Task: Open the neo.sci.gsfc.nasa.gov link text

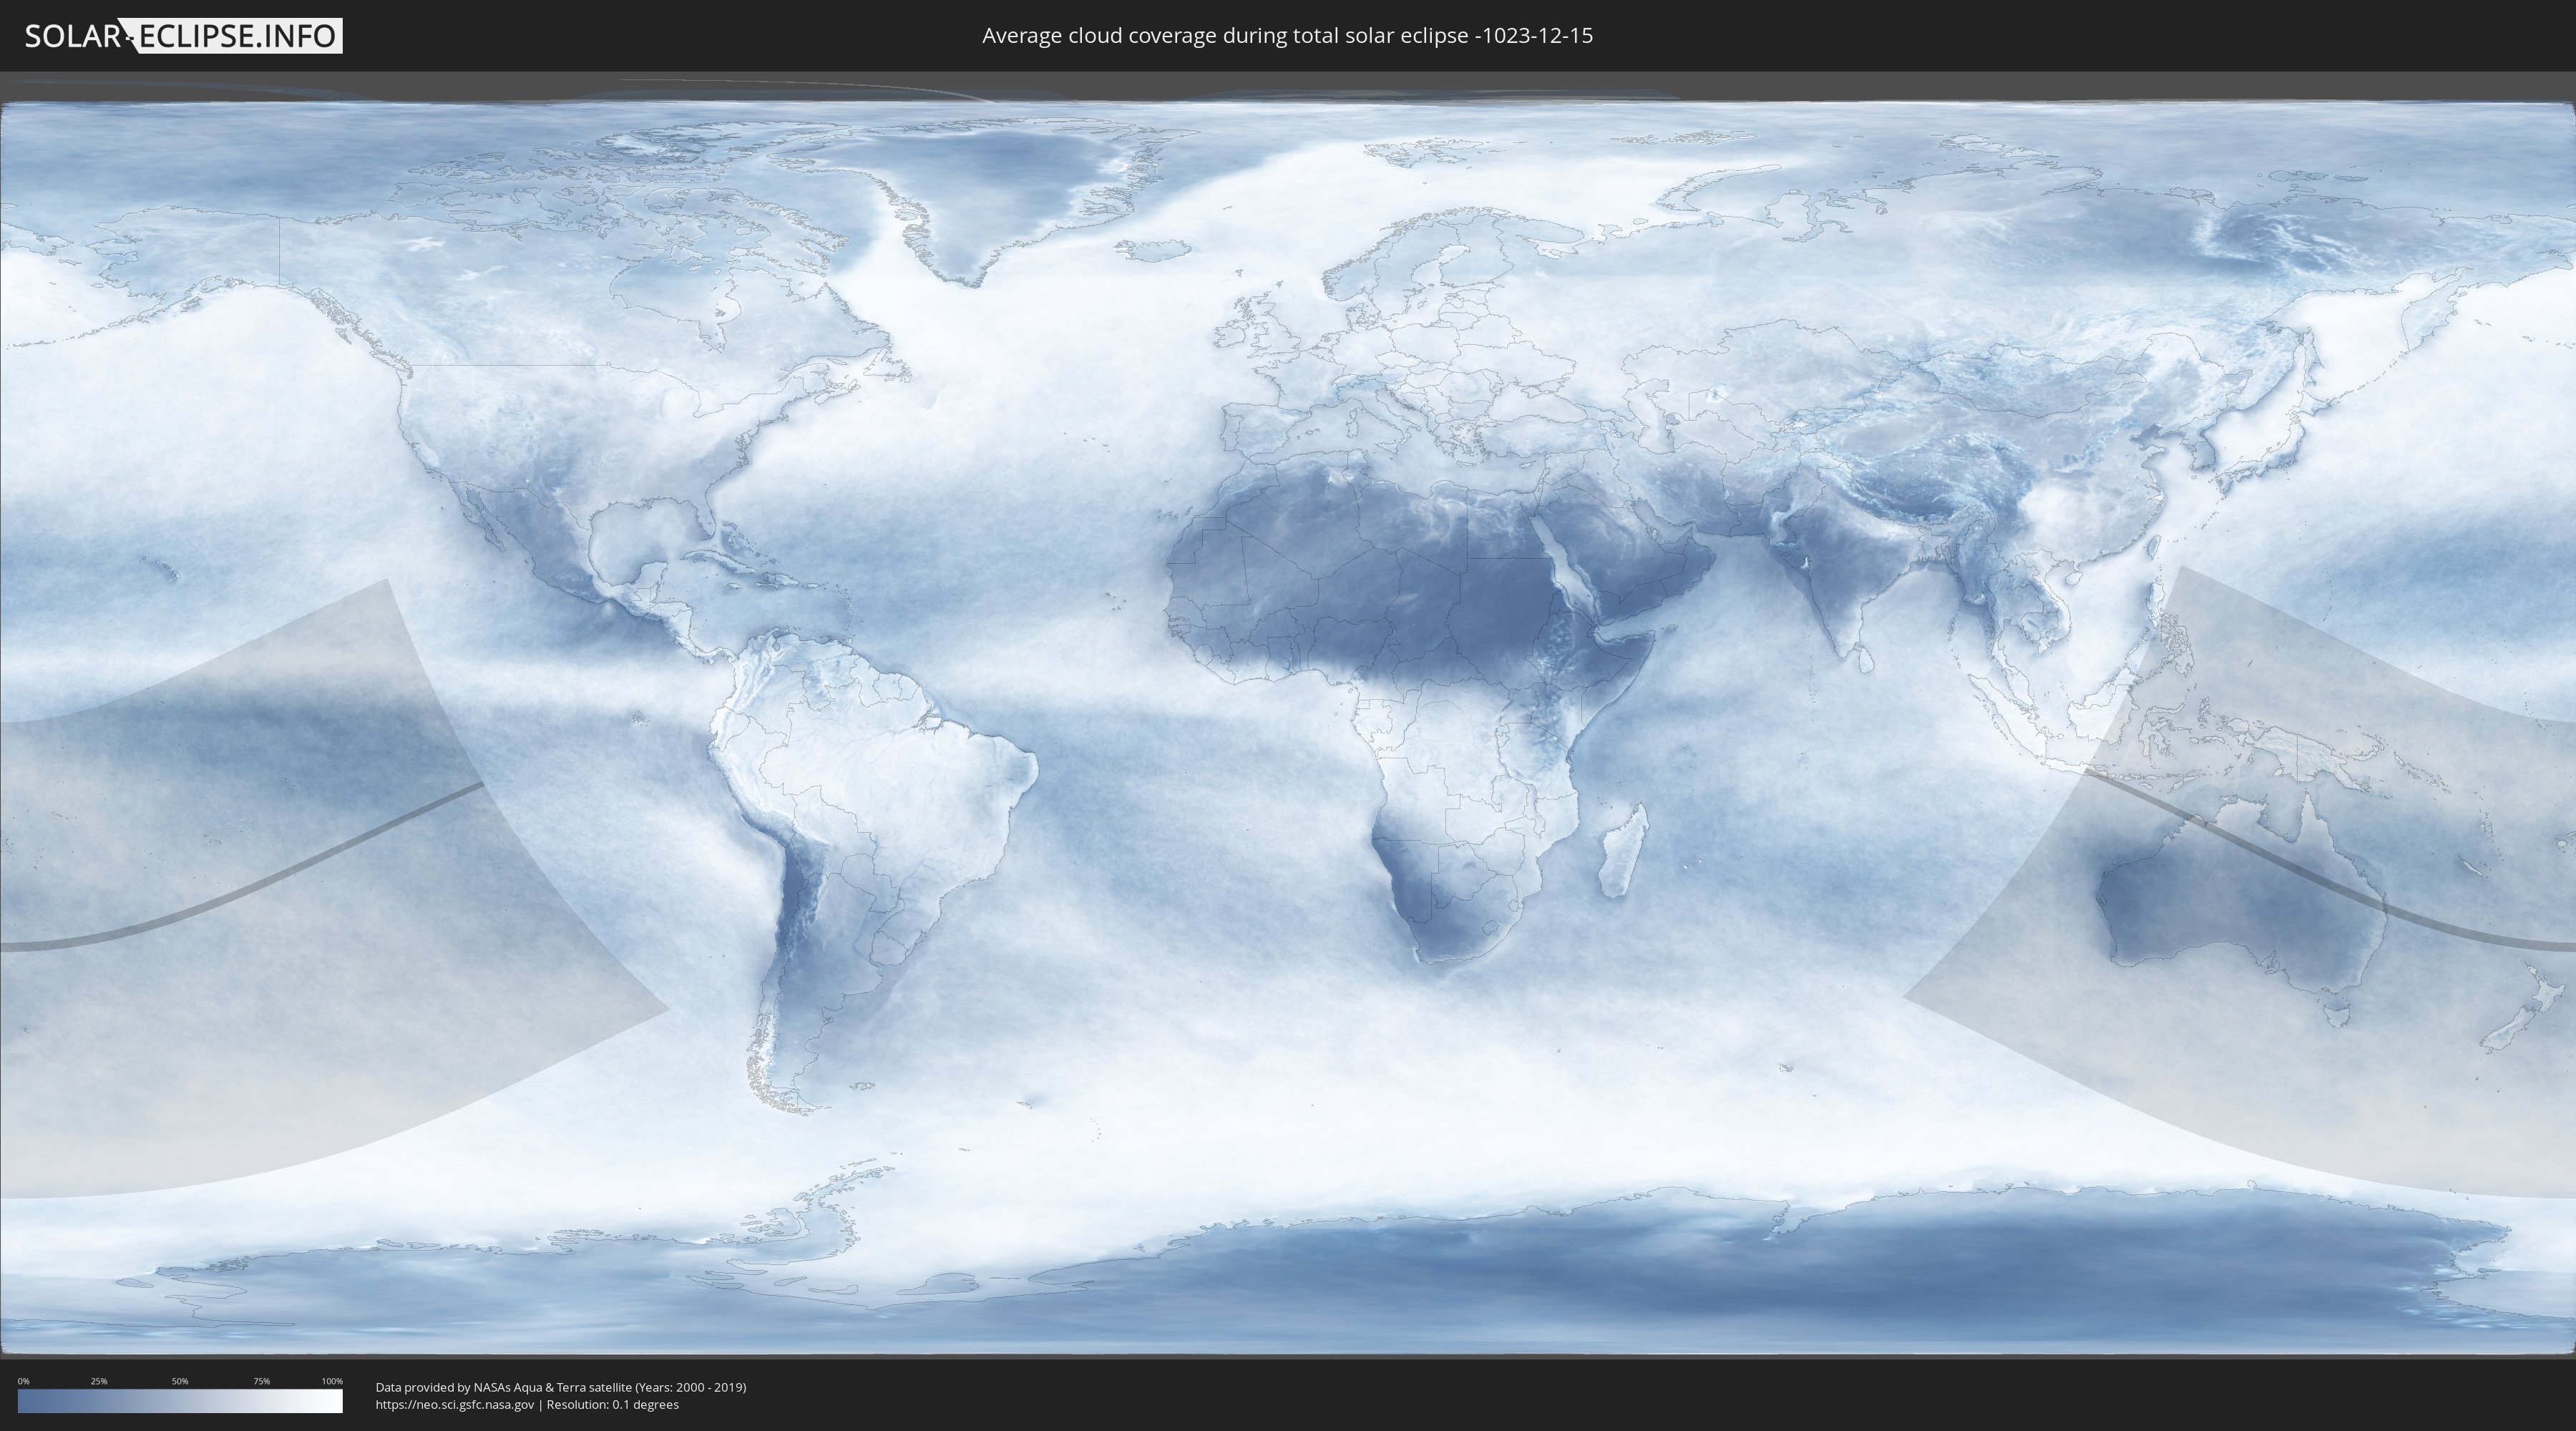Action: click(455, 1404)
